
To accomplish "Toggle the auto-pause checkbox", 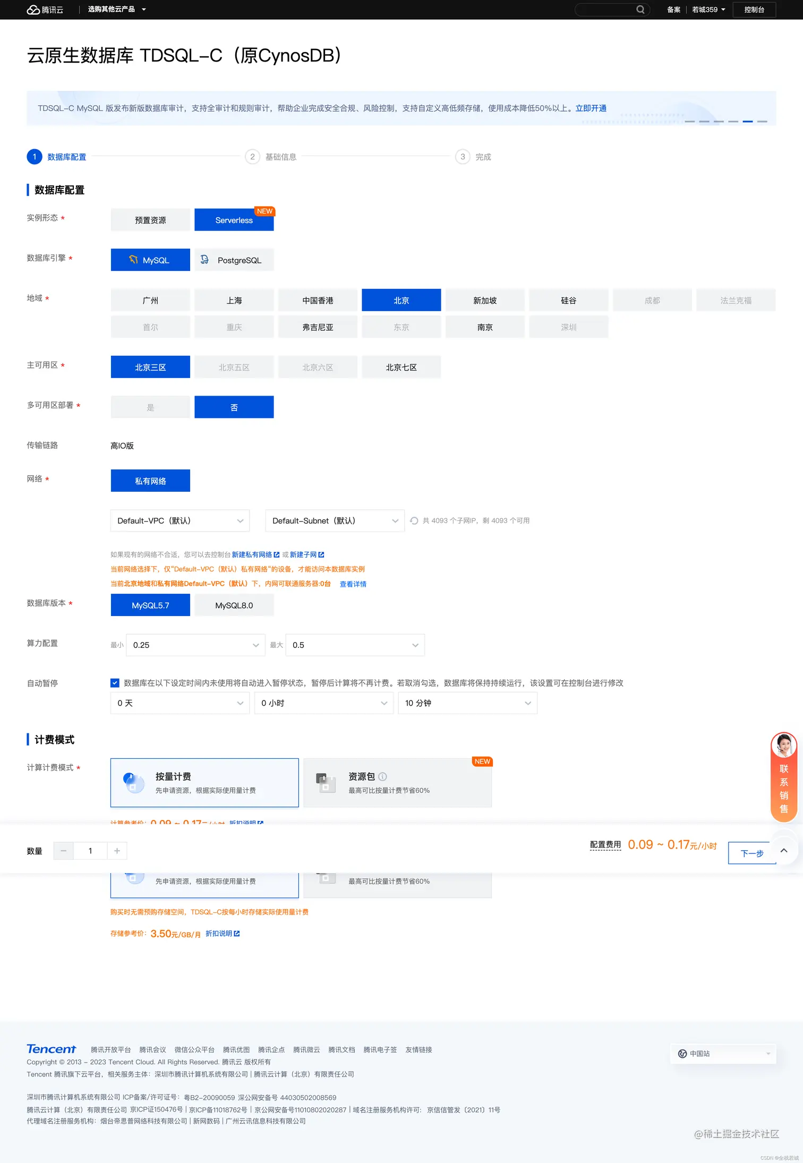I will pyautogui.click(x=115, y=683).
